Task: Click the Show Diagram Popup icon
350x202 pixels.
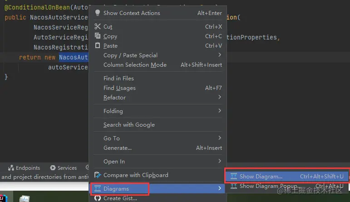Action: click(234, 186)
